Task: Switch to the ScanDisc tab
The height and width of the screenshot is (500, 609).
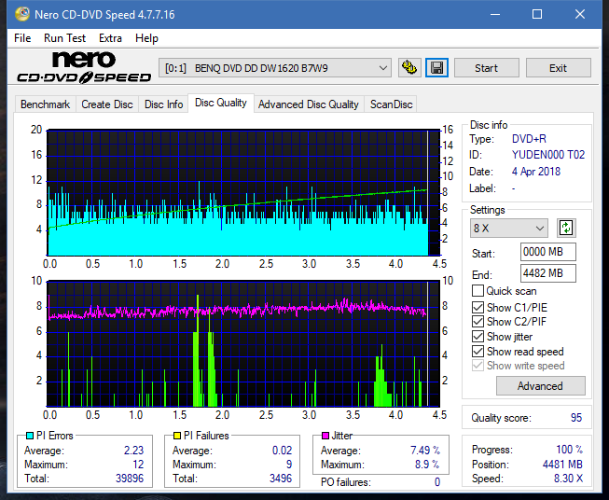Action: (391, 104)
